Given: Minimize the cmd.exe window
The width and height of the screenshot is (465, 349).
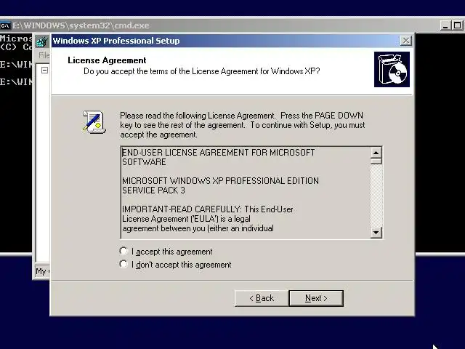Looking at the screenshot, I should click(445, 25).
